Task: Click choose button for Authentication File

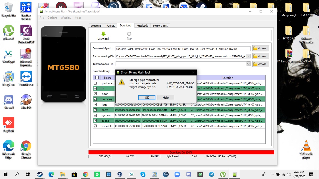Action: 261,64
